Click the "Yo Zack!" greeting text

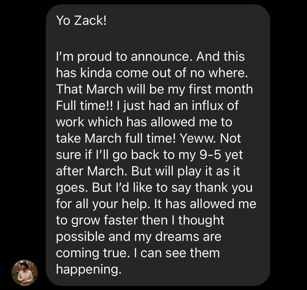[x=80, y=20]
